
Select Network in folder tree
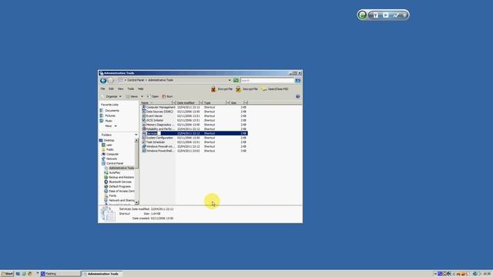(109, 159)
